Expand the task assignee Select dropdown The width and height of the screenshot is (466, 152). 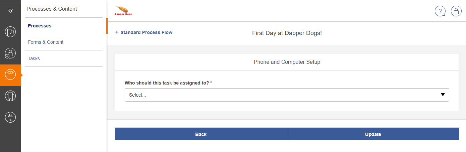pos(287,95)
